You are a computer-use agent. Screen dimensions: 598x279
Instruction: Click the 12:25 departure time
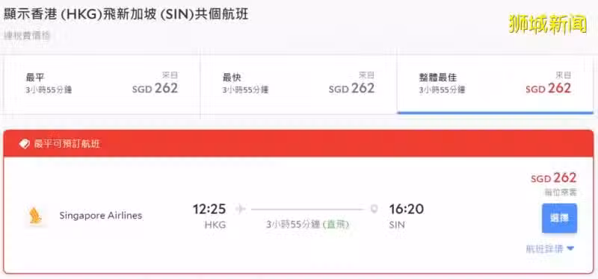[209, 209]
